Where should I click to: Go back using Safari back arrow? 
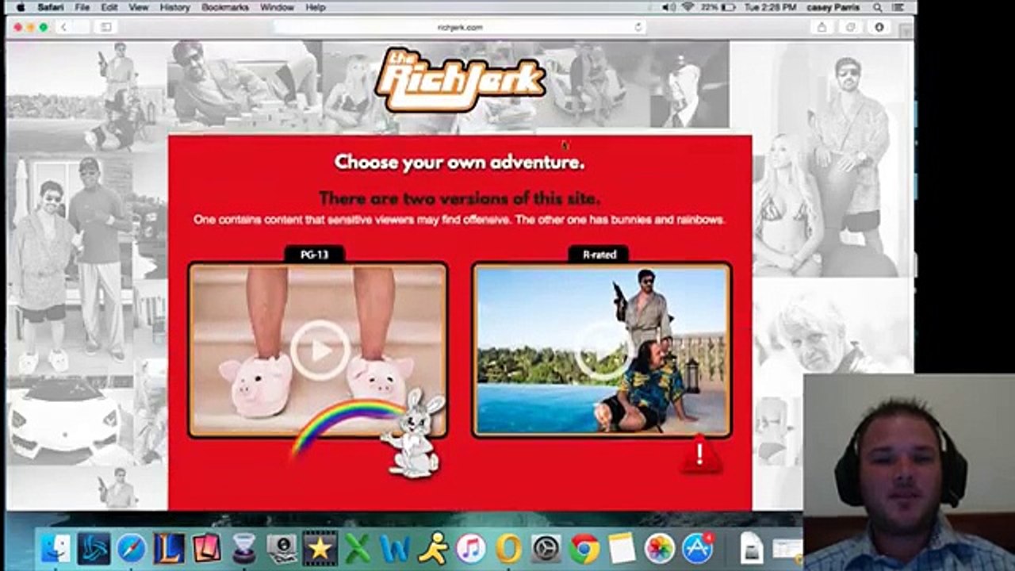point(63,27)
